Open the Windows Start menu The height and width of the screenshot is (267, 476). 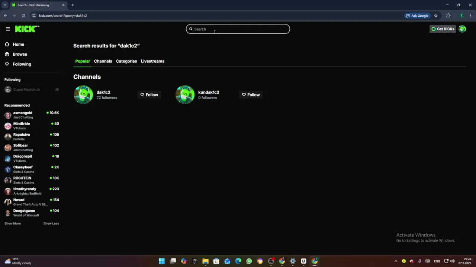coord(162,261)
